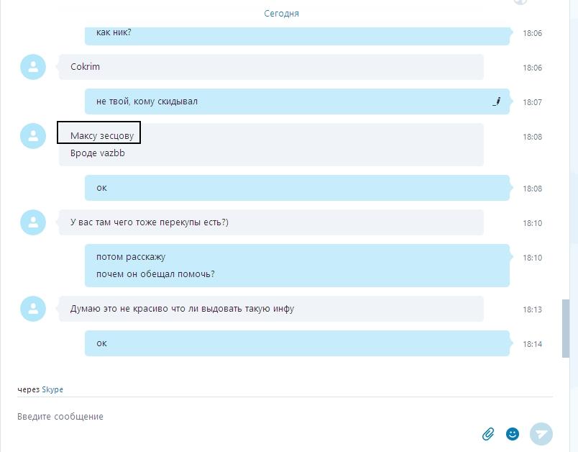Viewport: 578px width, 452px height.
Task: Open the emoji smiley picker
Action: coord(513,434)
